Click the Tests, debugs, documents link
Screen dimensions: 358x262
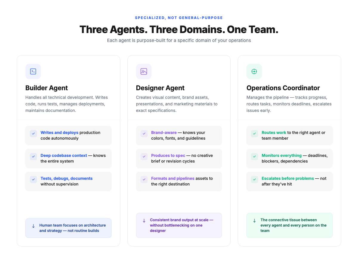(x=66, y=178)
